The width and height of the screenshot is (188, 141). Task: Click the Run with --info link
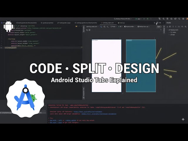(56, 120)
